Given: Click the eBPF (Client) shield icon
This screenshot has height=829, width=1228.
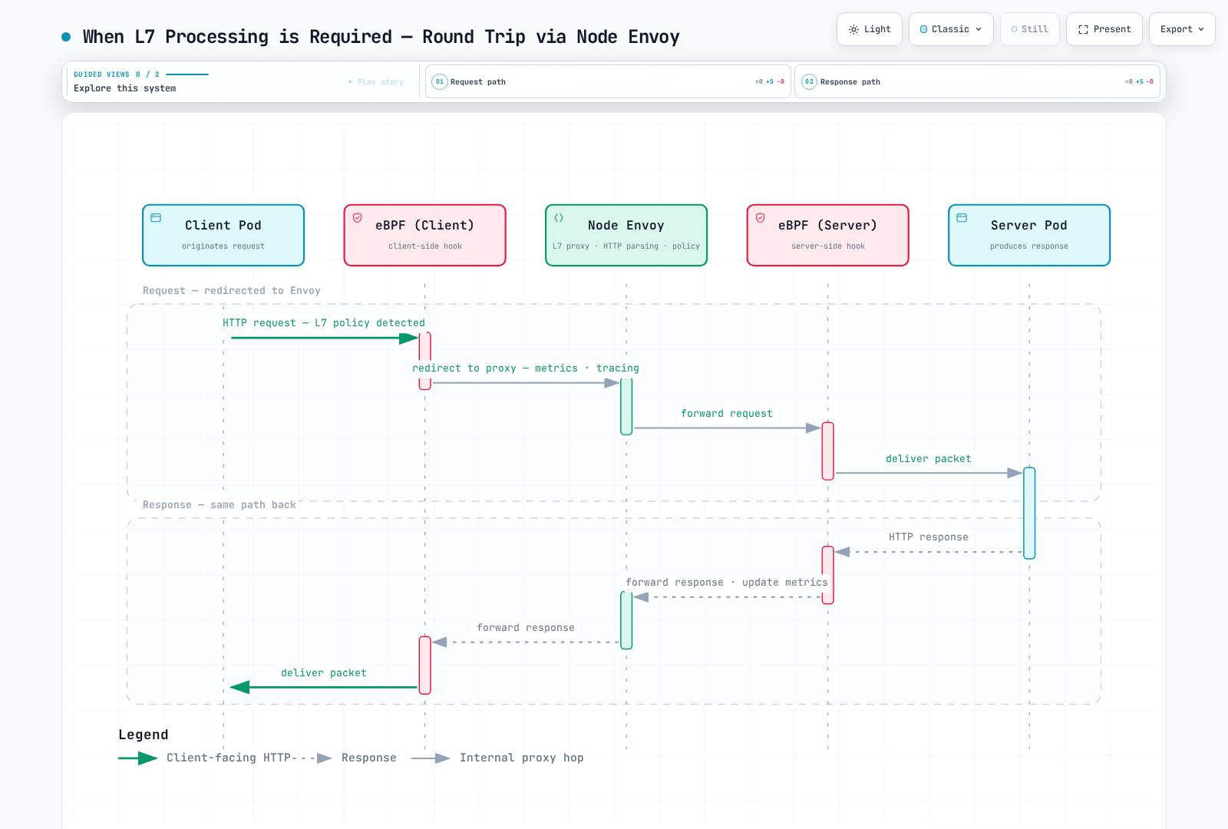Looking at the screenshot, I should (x=358, y=218).
